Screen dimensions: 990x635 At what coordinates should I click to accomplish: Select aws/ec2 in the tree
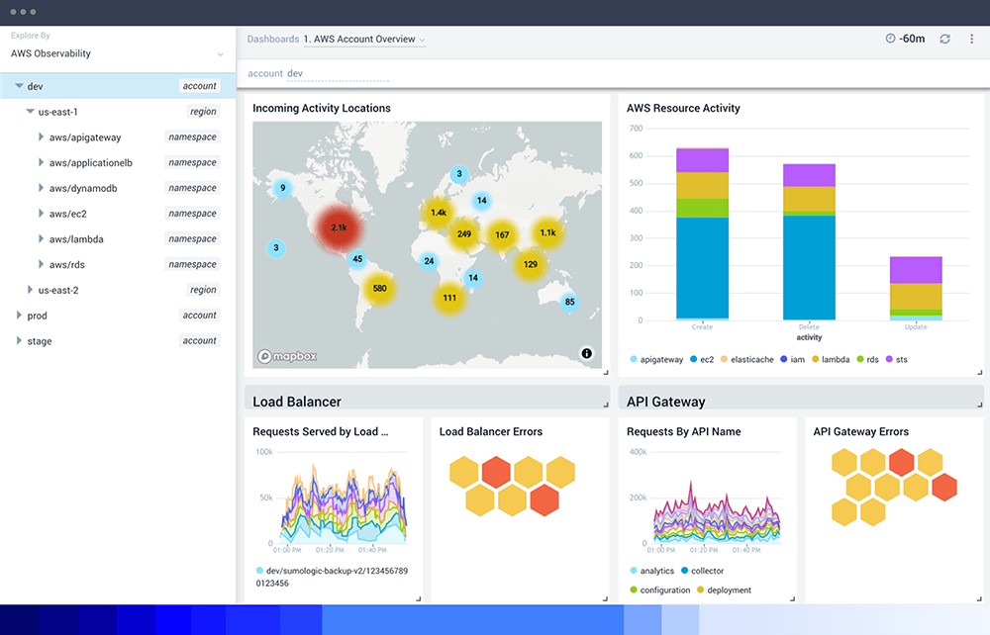(68, 214)
